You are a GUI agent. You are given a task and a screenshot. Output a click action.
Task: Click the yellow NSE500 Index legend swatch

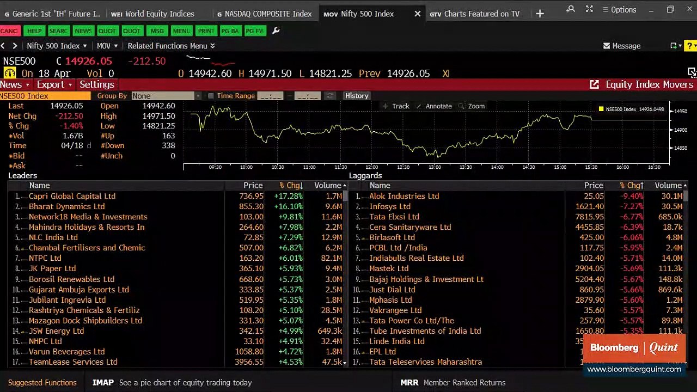[x=601, y=109]
